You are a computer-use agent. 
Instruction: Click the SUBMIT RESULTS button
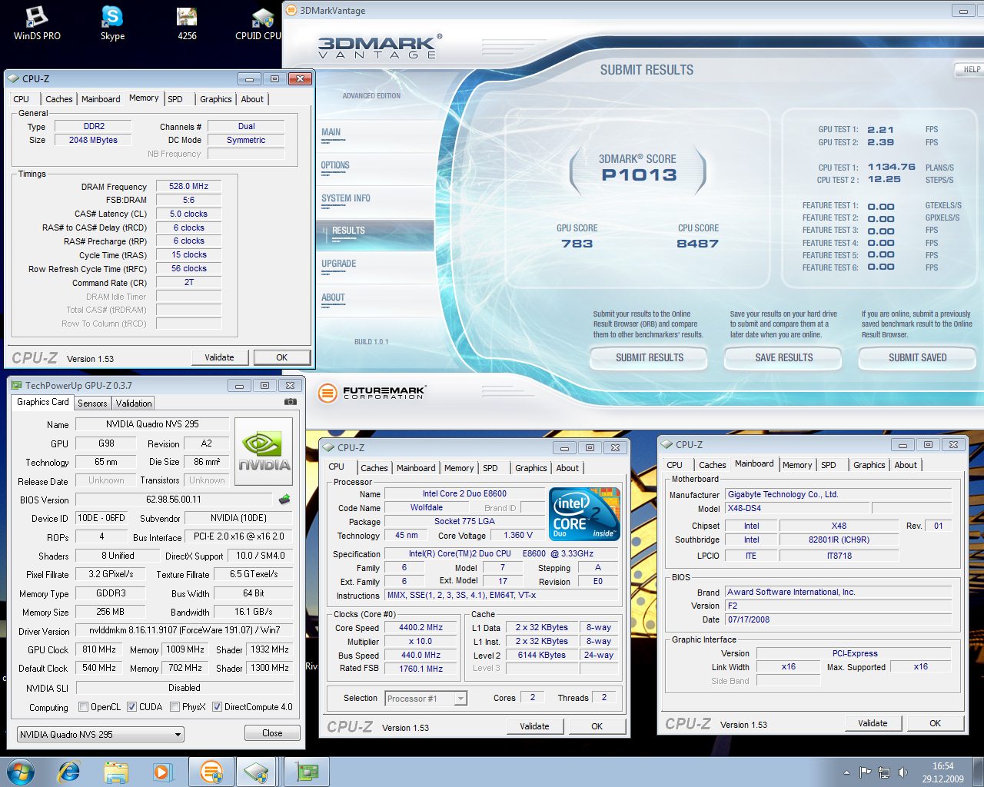point(650,357)
